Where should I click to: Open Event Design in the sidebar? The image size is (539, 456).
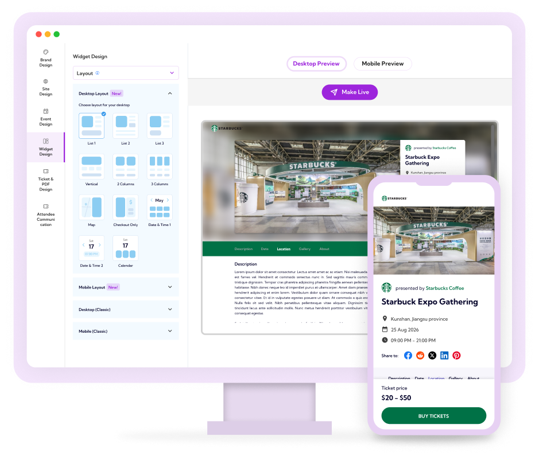click(x=46, y=117)
